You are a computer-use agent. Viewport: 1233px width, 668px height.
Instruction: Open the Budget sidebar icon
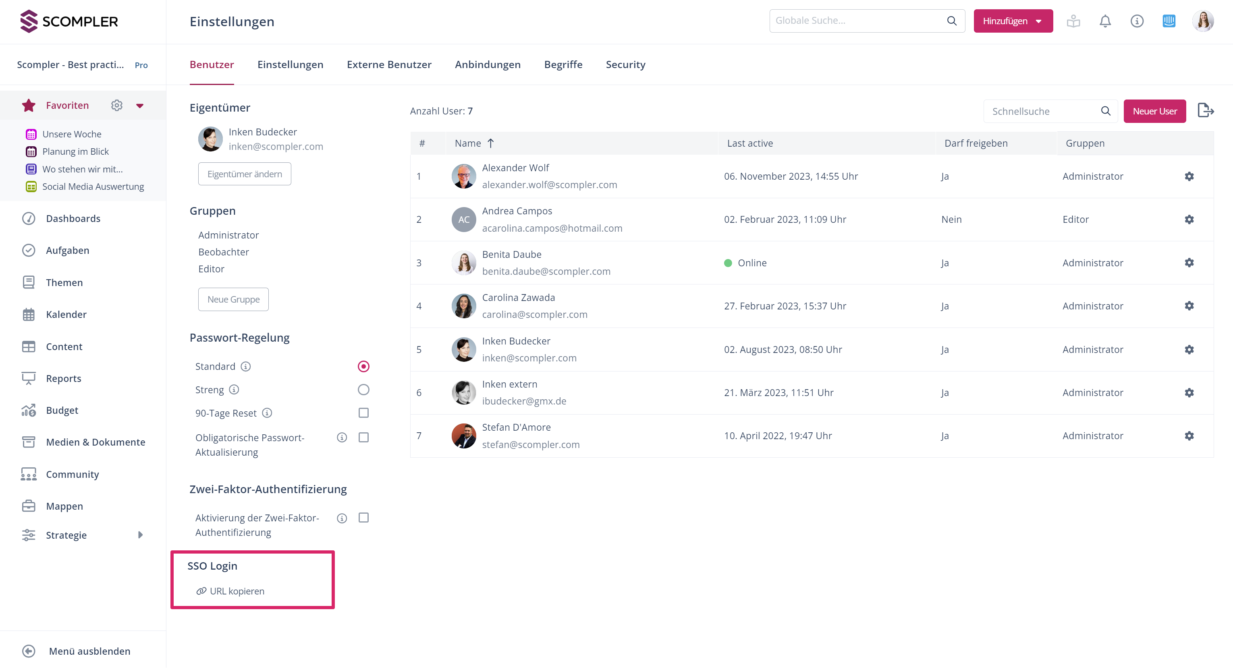[29, 410]
